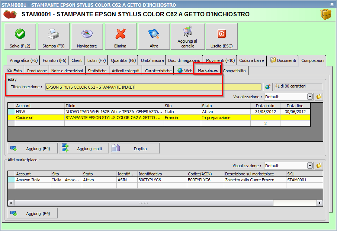Viewport: 337px width, 231px height.
Task: Click the ASIN identifier type cell
Action: coord(127,180)
